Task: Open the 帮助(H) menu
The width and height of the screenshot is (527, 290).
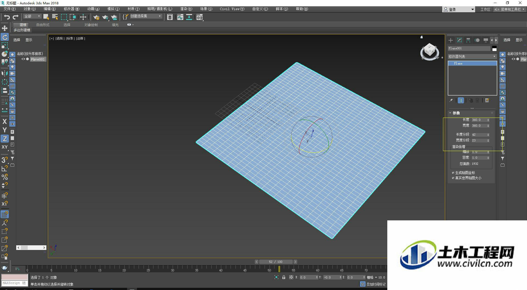Action: pyautogui.click(x=302, y=9)
